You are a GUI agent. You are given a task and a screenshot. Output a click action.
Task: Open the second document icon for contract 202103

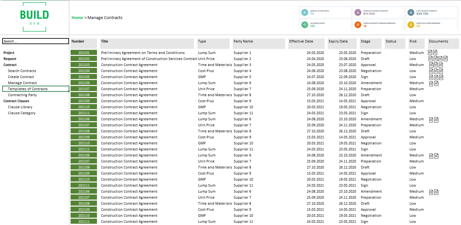[436, 65]
